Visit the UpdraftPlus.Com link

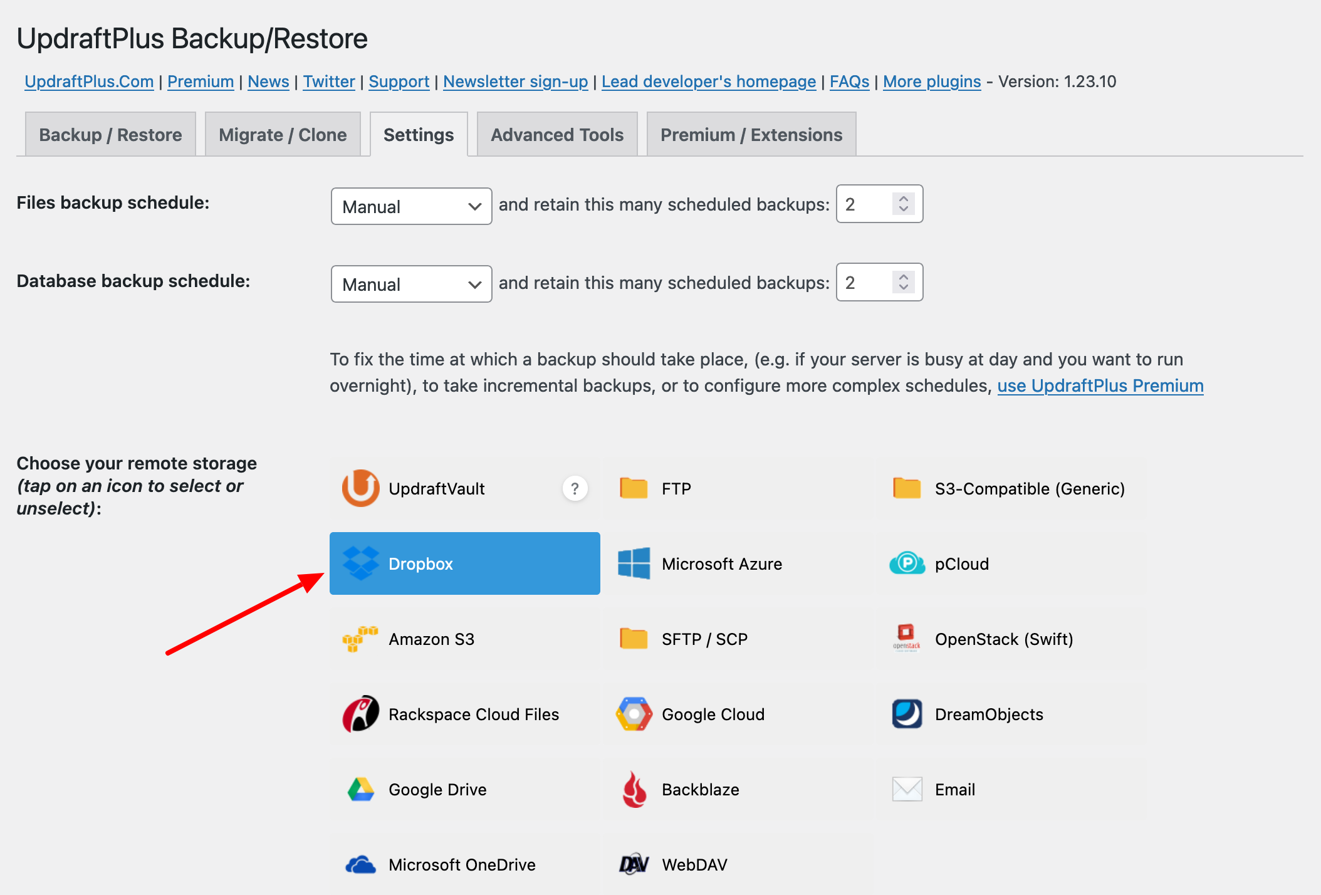pos(89,81)
